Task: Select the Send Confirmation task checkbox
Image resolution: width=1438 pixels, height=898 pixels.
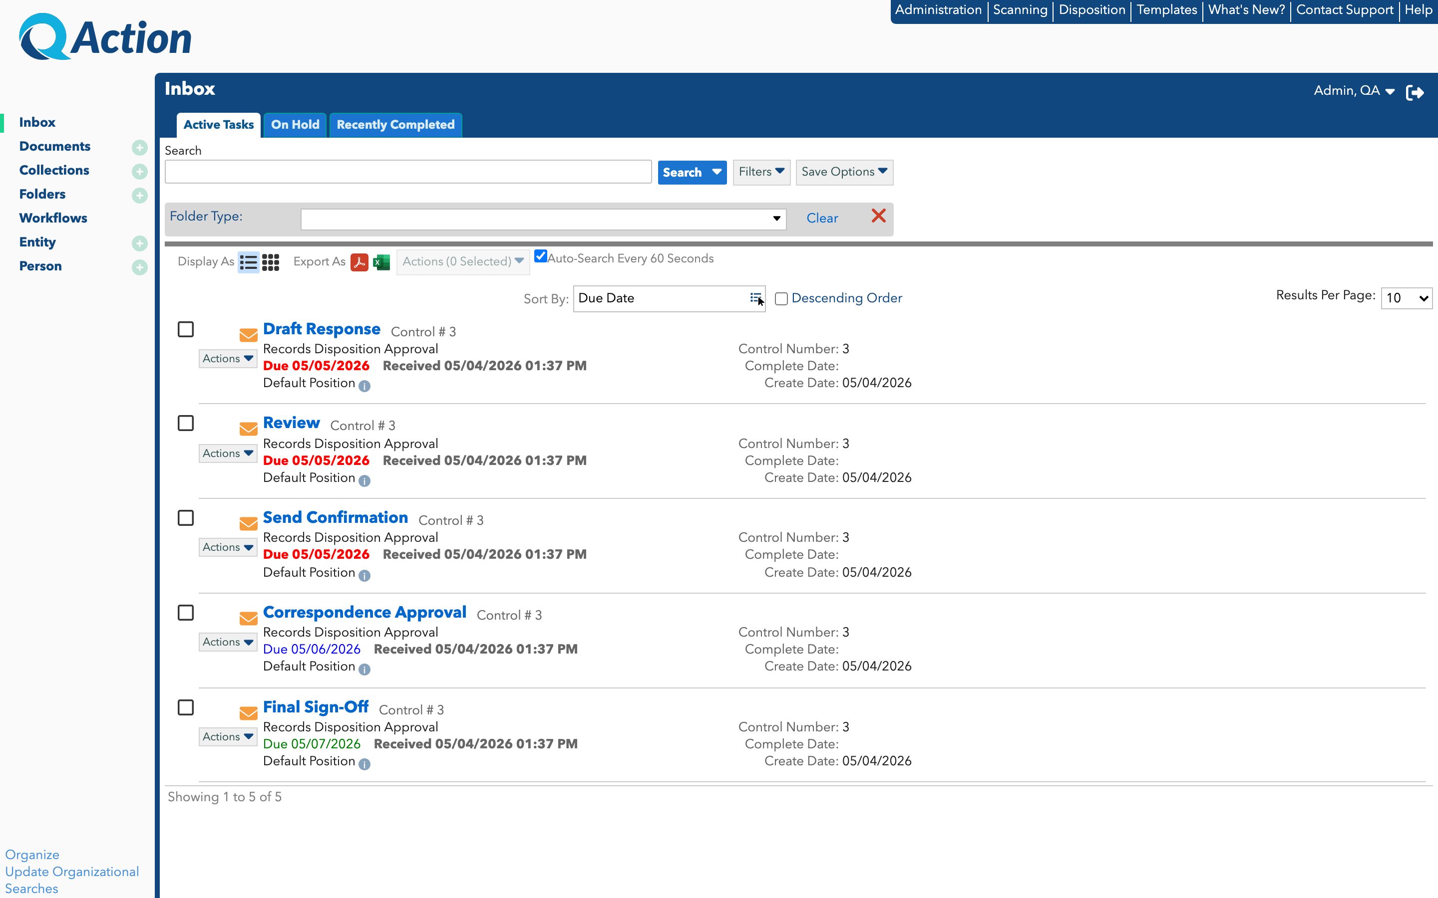Action: (x=186, y=518)
